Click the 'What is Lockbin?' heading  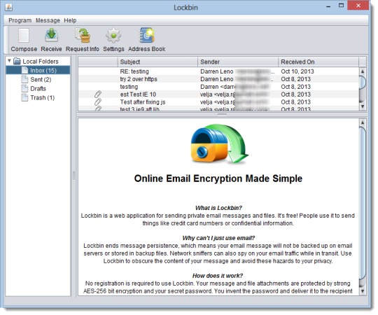coord(218,208)
